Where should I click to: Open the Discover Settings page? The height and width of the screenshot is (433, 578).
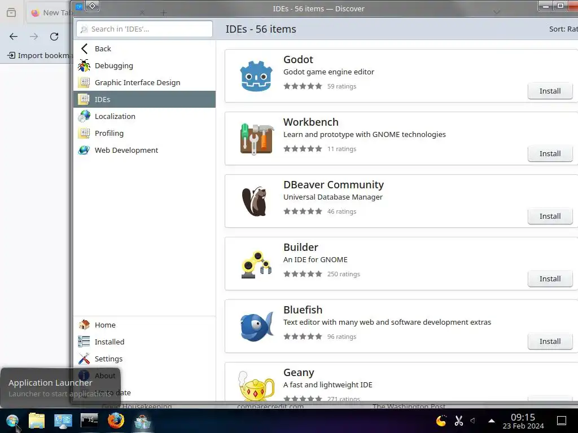(144, 359)
